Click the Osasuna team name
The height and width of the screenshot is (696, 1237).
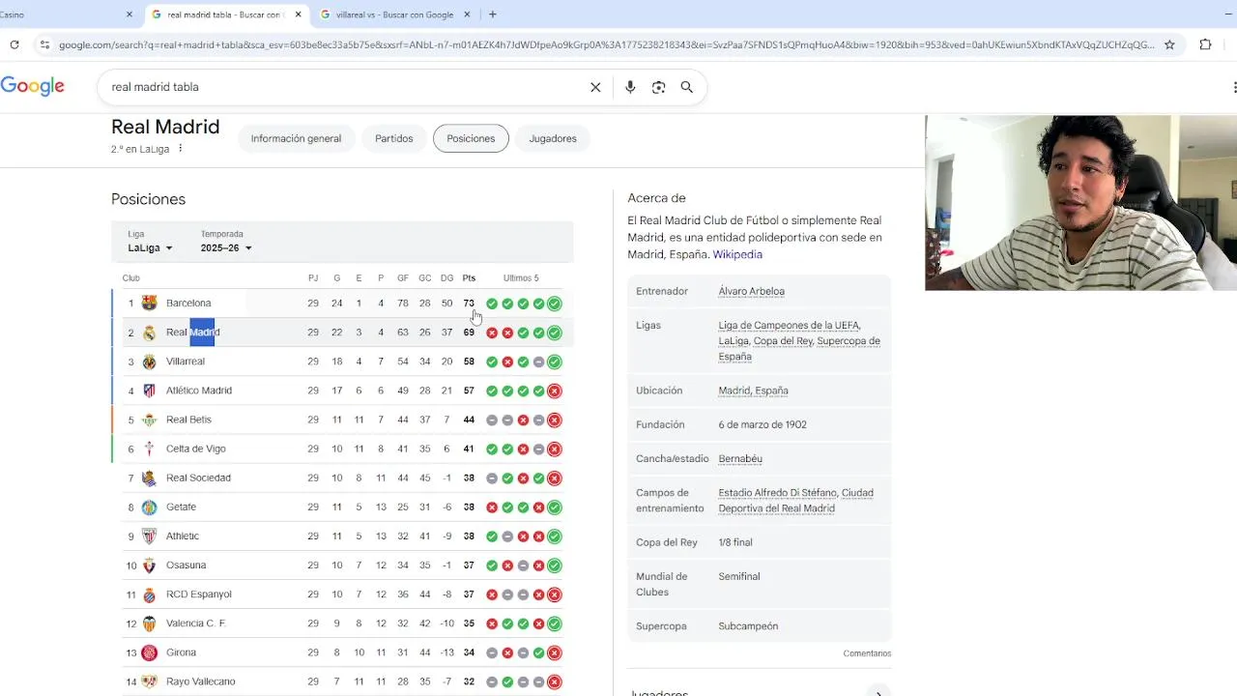(x=186, y=565)
